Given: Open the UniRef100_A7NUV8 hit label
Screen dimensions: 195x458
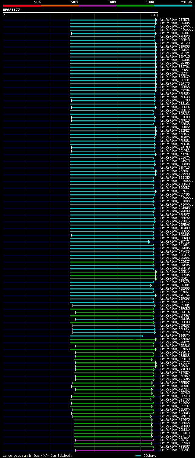Looking at the screenshot, I should [x=175, y=36].
